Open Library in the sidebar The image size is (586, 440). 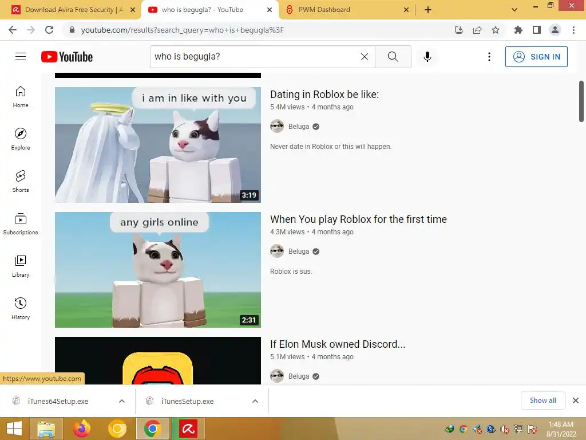click(x=21, y=266)
